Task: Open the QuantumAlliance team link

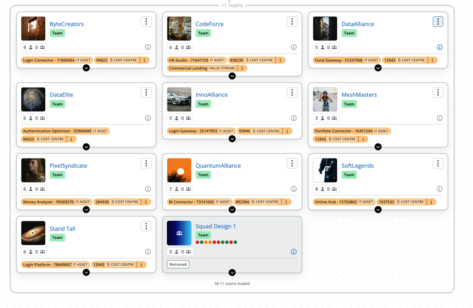Action: [218, 166]
